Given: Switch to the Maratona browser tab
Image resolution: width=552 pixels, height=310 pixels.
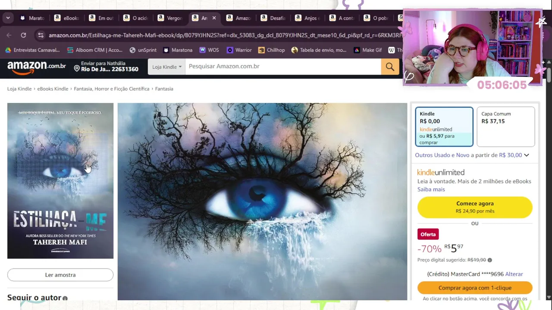Looking at the screenshot, I should (32, 18).
